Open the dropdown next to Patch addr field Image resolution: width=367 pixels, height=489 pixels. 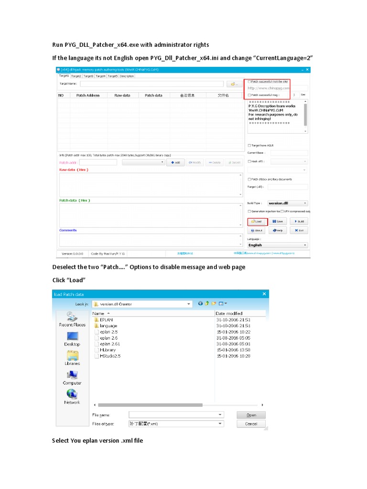143,162
